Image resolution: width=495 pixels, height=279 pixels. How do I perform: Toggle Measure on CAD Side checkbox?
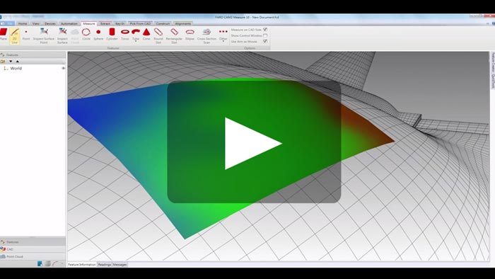(x=265, y=29)
